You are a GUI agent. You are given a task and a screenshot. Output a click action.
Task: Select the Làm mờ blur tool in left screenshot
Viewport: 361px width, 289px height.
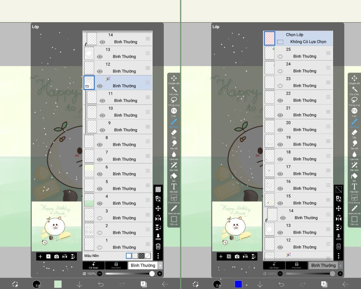tap(174, 155)
